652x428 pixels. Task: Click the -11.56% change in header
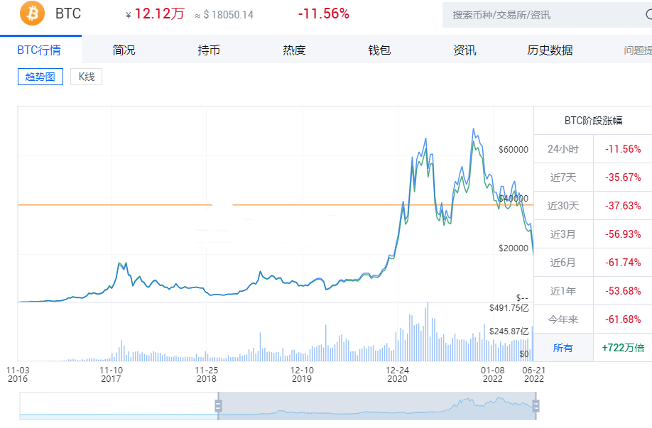tap(323, 13)
